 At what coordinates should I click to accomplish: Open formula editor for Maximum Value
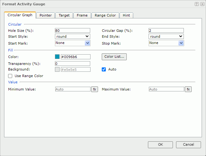click(x=188, y=89)
